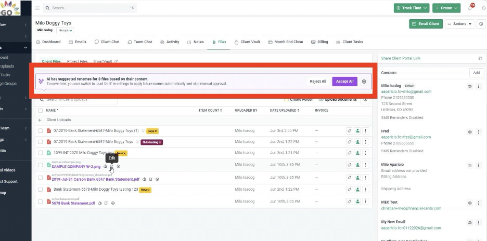The image size is (487, 241).
Task: Focus the top Search field
Action: pos(90,8)
